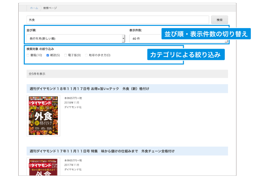Click the ホーム breadcrumb link
Image resolution: width=257 pixels, height=177 pixels.
[34, 8]
